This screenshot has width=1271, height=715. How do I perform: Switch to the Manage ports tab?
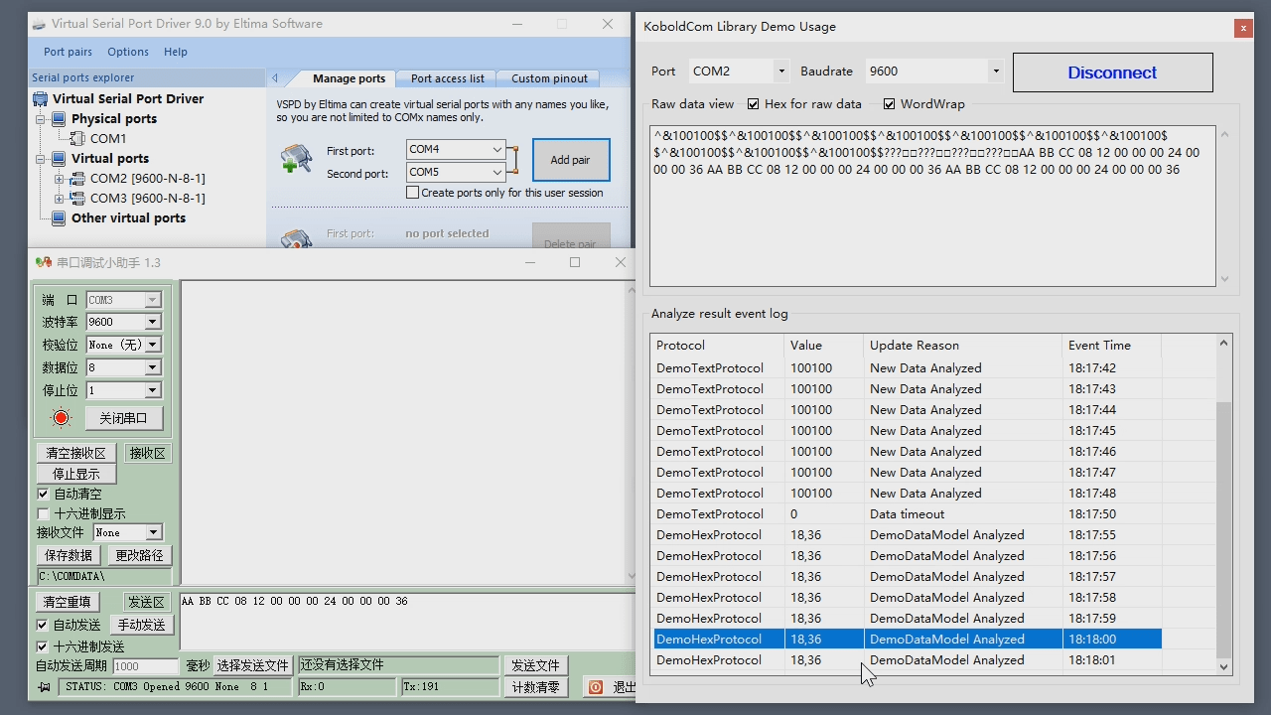tap(349, 78)
